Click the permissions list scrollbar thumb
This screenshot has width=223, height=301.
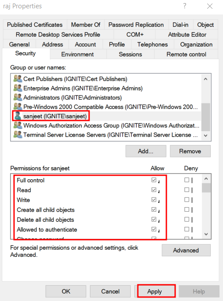206,188
